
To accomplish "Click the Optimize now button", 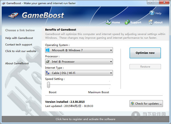I will [145, 53].
